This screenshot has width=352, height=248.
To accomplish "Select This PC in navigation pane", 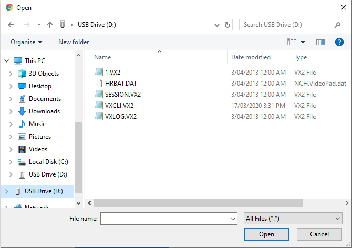I will (x=35, y=60).
